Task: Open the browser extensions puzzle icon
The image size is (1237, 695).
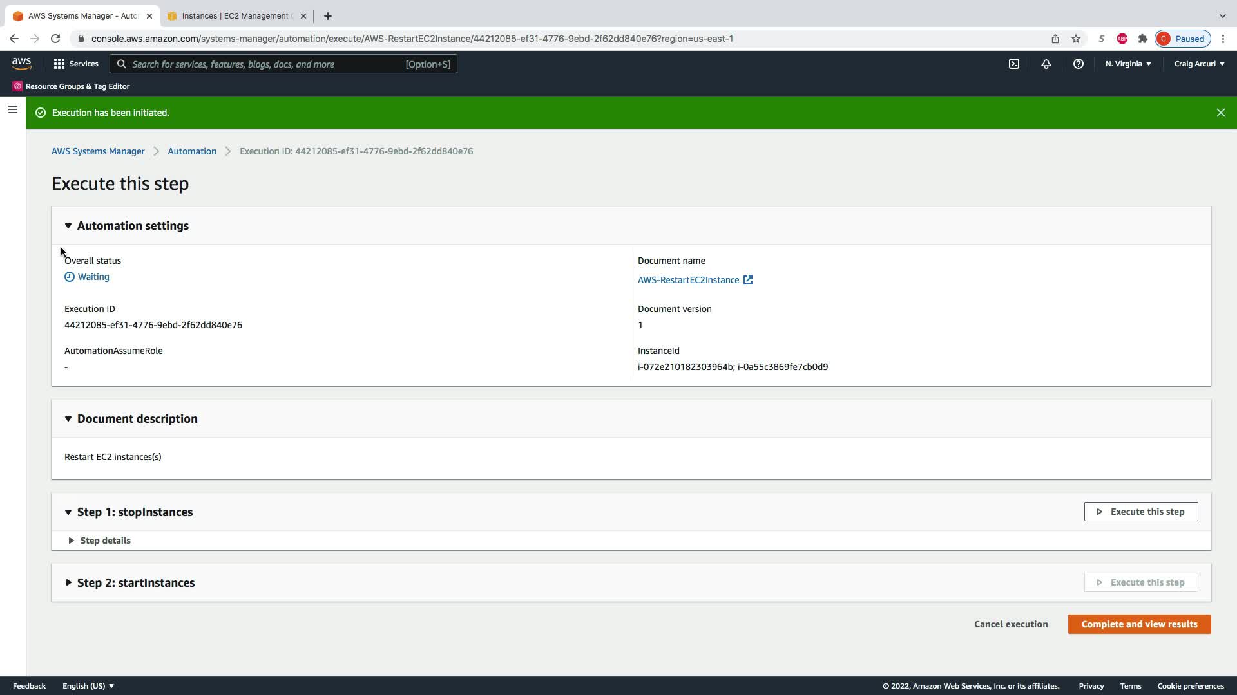Action: click(1142, 39)
